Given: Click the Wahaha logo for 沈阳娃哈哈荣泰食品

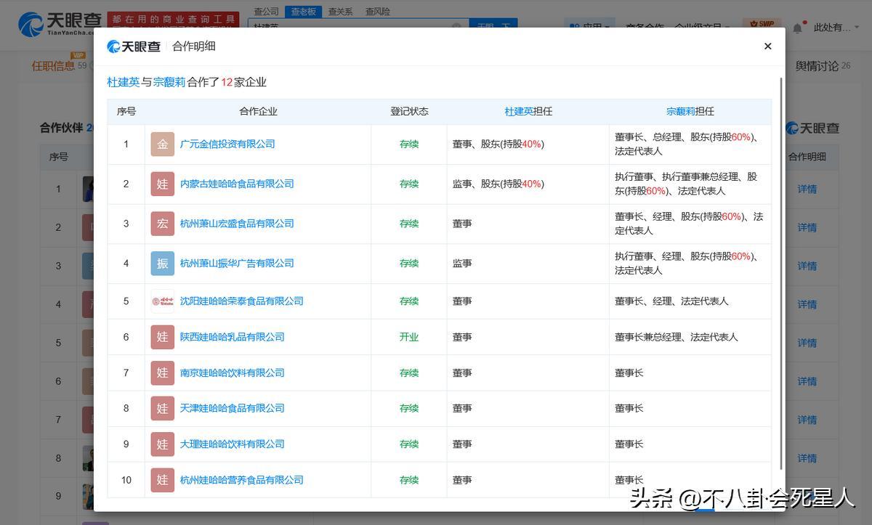Looking at the screenshot, I should coord(163,301).
